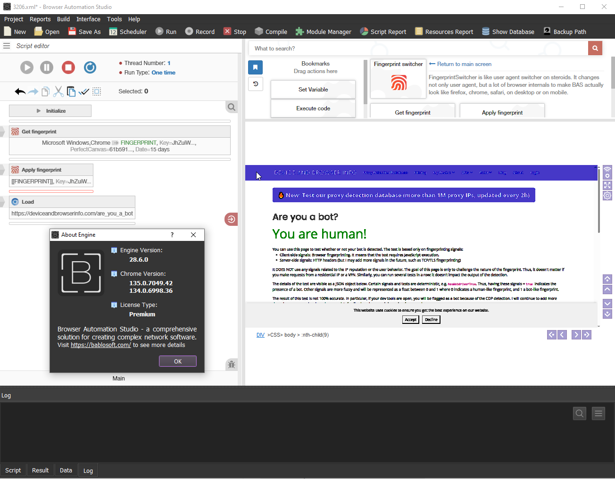
Task: Click the blue Bookmarks icon
Action: tap(255, 67)
